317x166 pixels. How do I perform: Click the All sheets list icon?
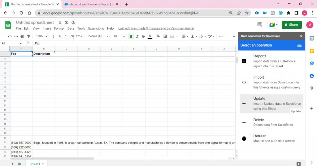coord(20,164)
